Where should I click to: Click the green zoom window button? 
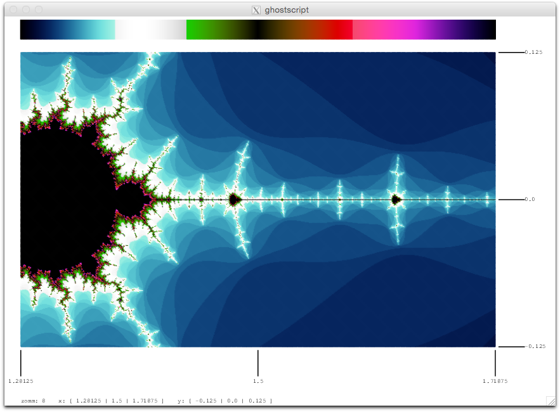tap(39, 10)
